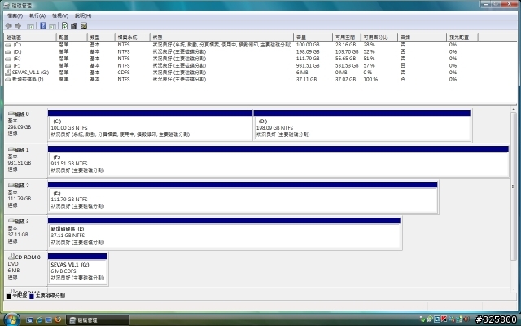
Task: Sort by the 可用百分比 column header
Action: click(x=379, y=37)
